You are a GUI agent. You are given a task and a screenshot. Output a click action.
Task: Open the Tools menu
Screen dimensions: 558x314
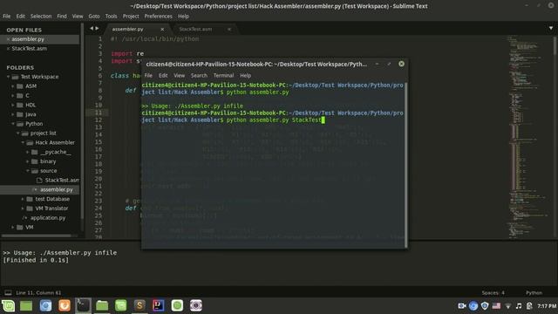111,16
